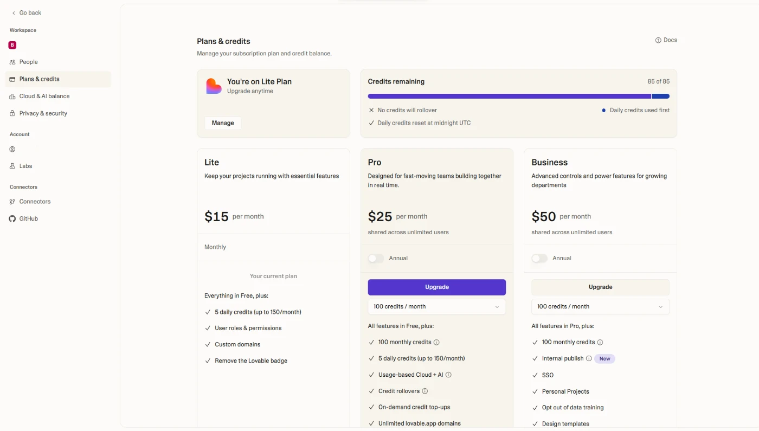The width and height of the screenshot is (759, 431).
Task: Expand Business plan credits dropdown
Action: (x=600, y=306)
